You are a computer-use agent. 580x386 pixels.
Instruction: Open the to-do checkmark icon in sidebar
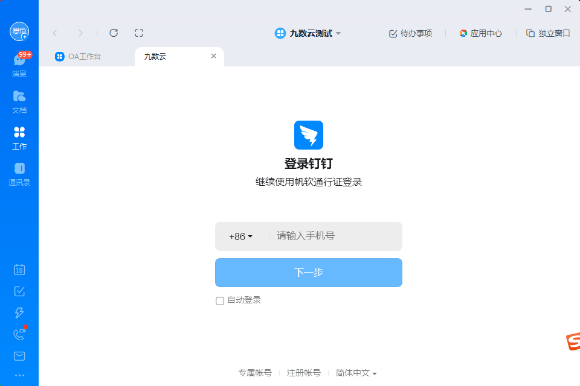pos(19,291)
